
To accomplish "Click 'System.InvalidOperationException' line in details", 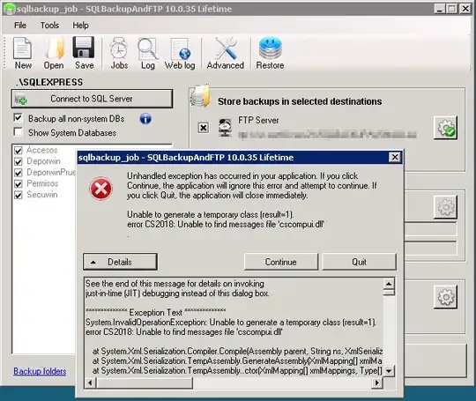I will click(x=231, y=322).
